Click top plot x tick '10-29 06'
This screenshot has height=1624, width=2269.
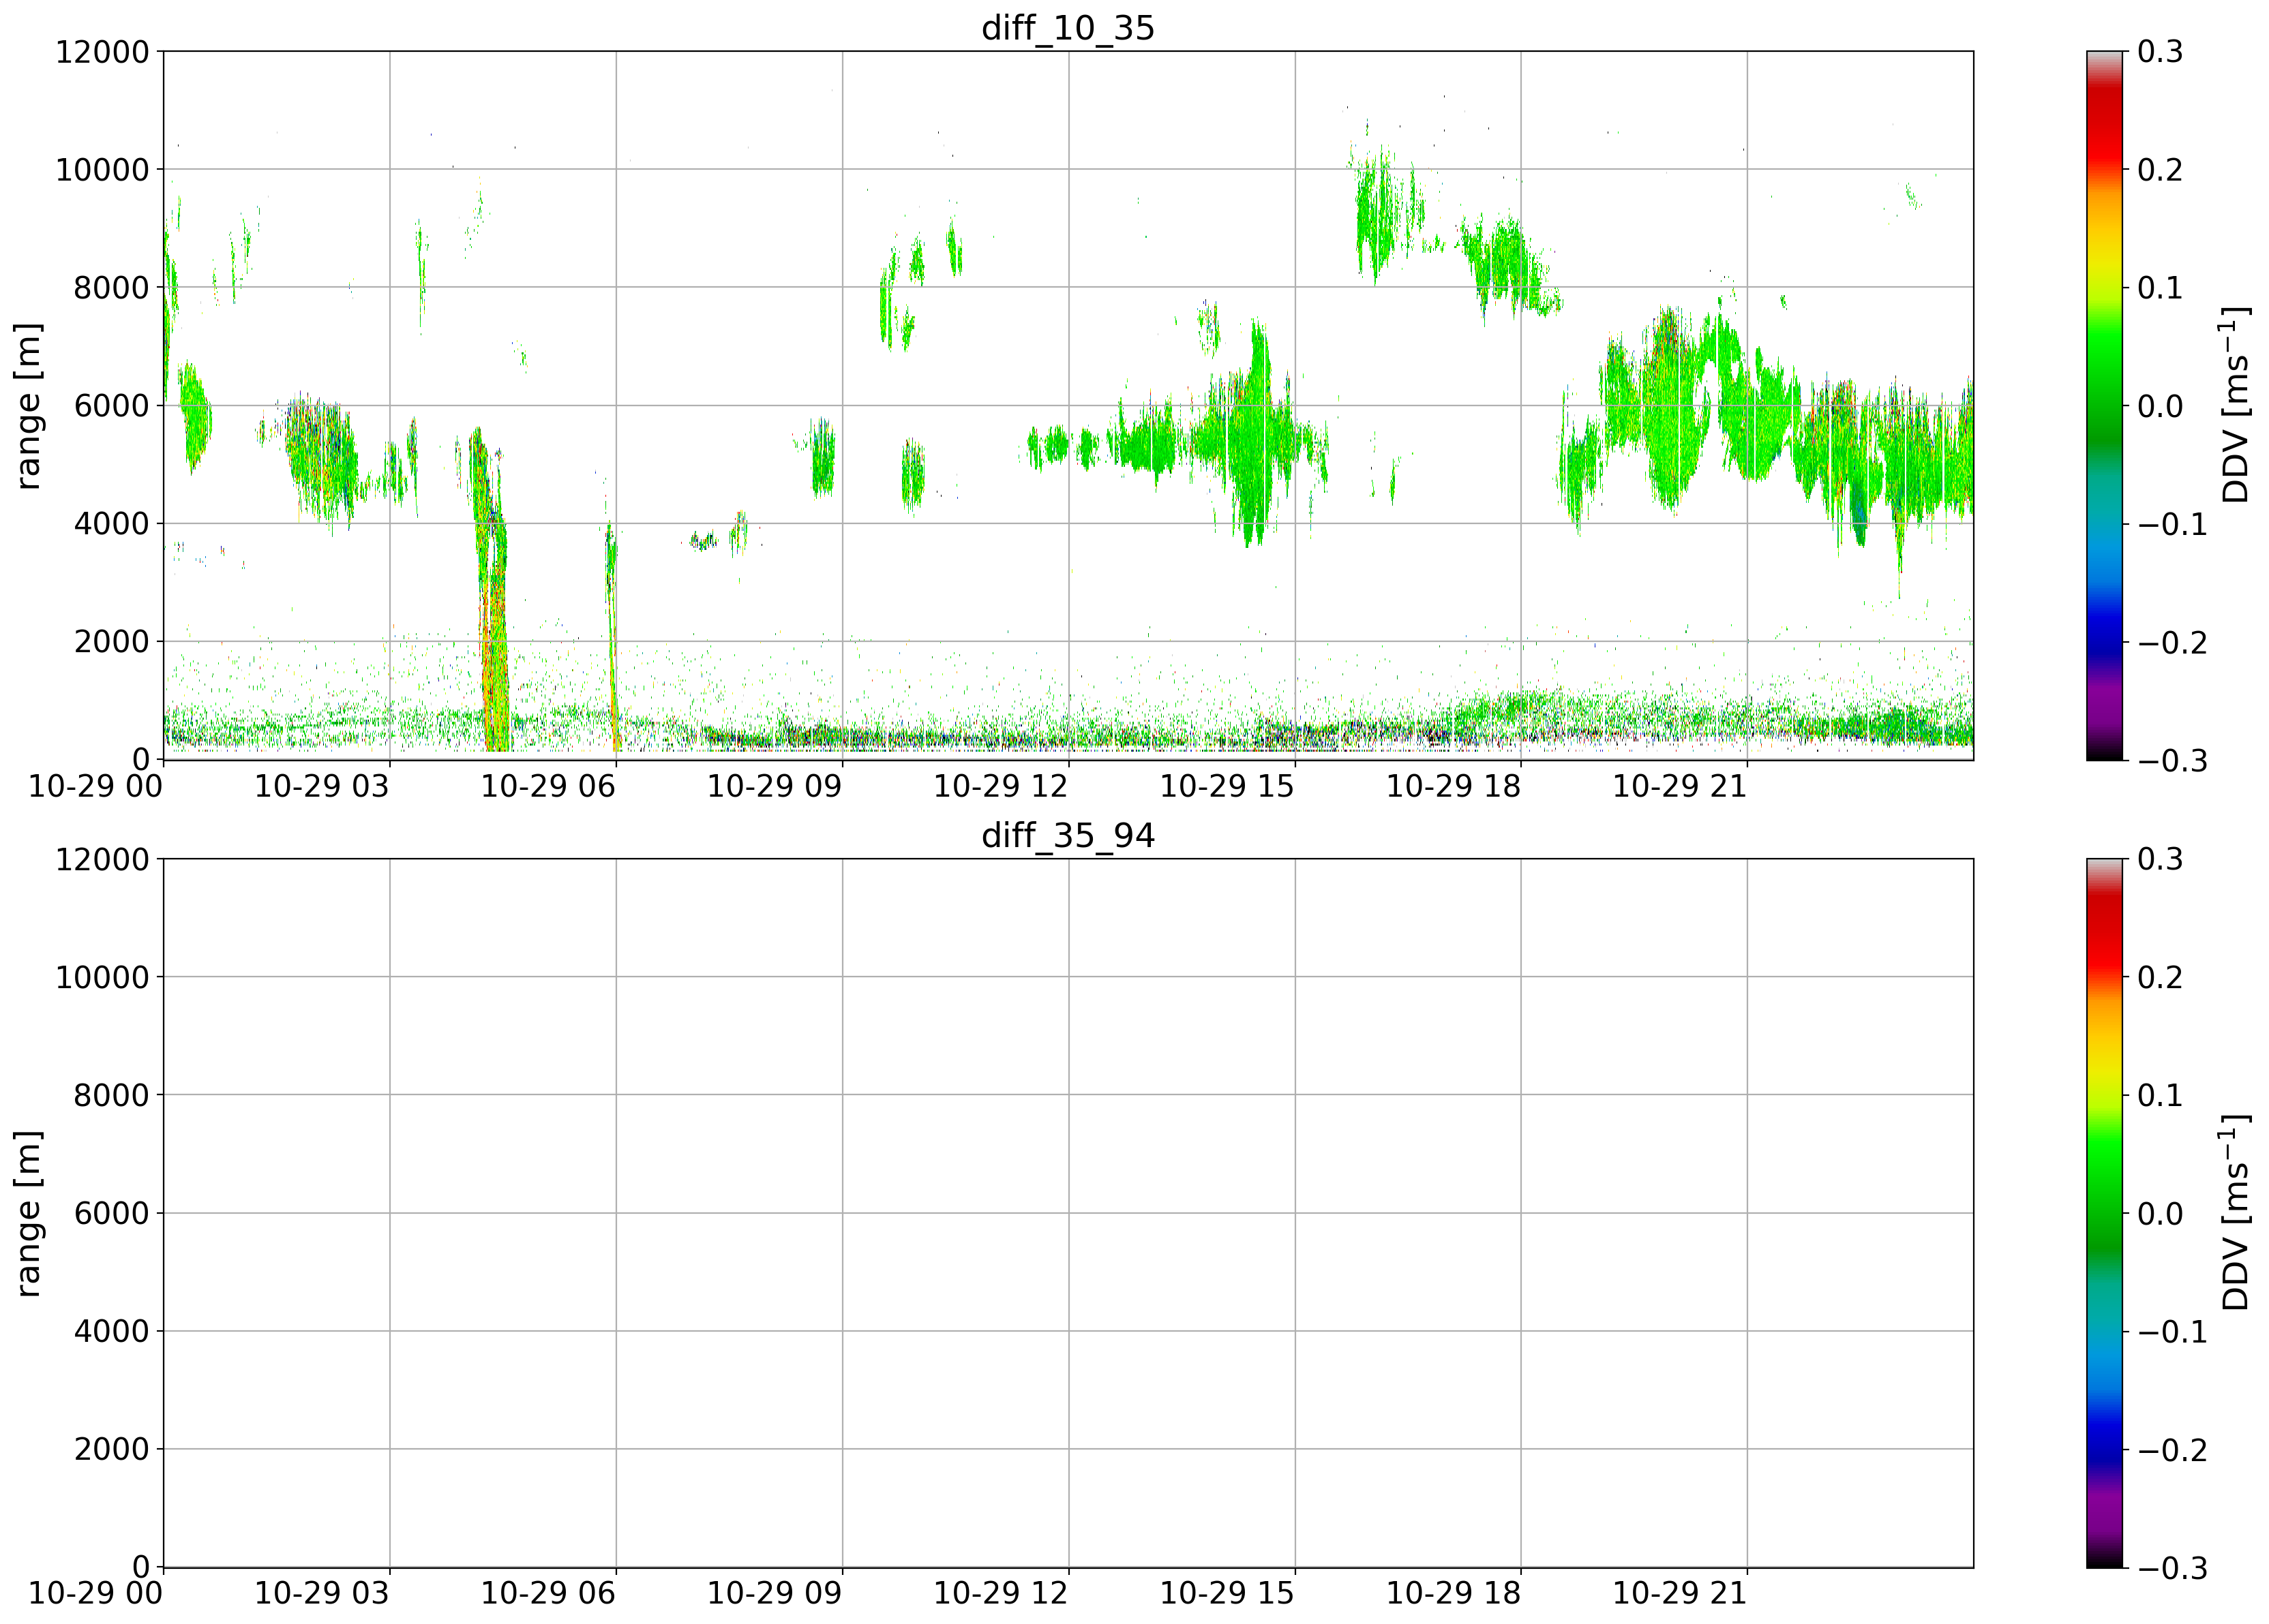[548, 786]
